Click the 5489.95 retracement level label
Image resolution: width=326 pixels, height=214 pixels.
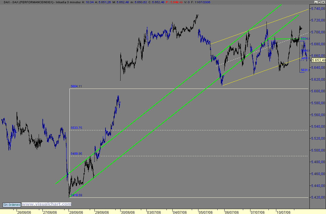(x=76, y=154)
